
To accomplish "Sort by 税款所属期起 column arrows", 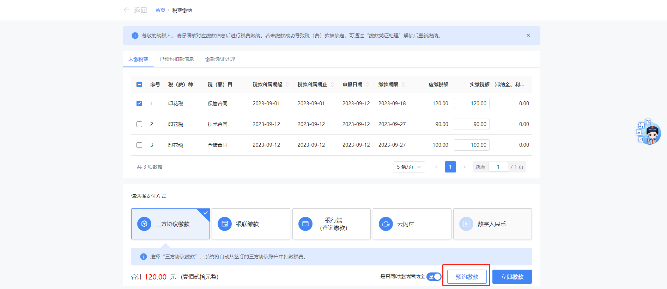I will [x=287, y=84].
